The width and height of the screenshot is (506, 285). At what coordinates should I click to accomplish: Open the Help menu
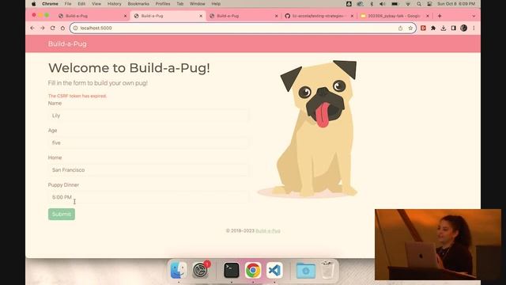click(216, 4)
